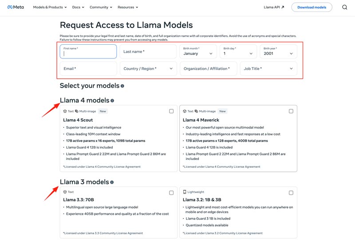Follow the Llama API link
The image size is (355, 240).
[274, 7]
